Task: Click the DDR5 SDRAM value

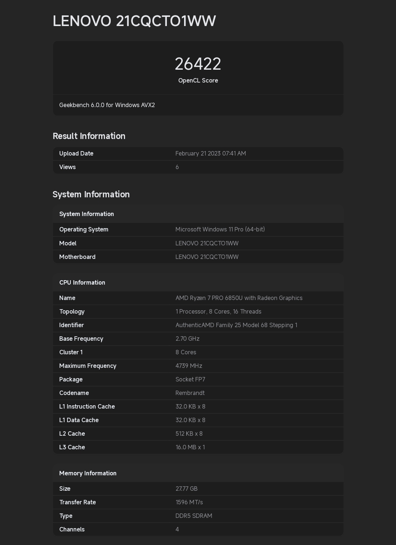Action: tap(194, 516)
